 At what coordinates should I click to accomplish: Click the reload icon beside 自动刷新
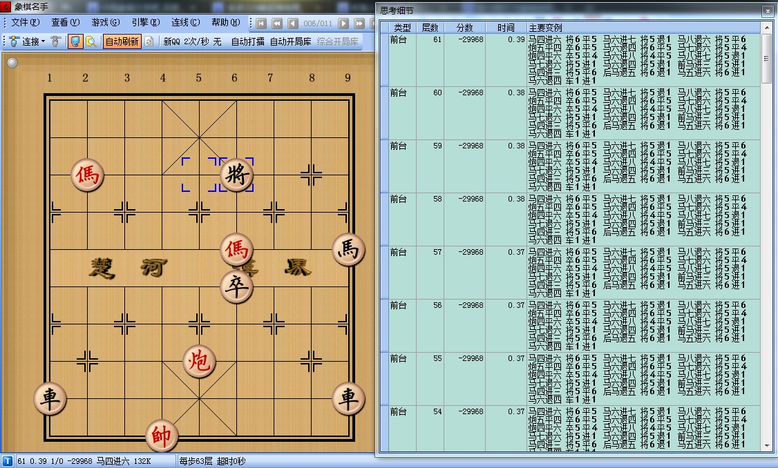tap(148, 41)
